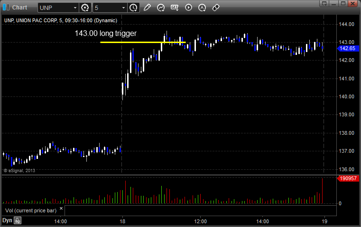This screenshot has height=227, width=361.
Task: Click the symbol link arrows icon
Action: (x=216, y=8)
